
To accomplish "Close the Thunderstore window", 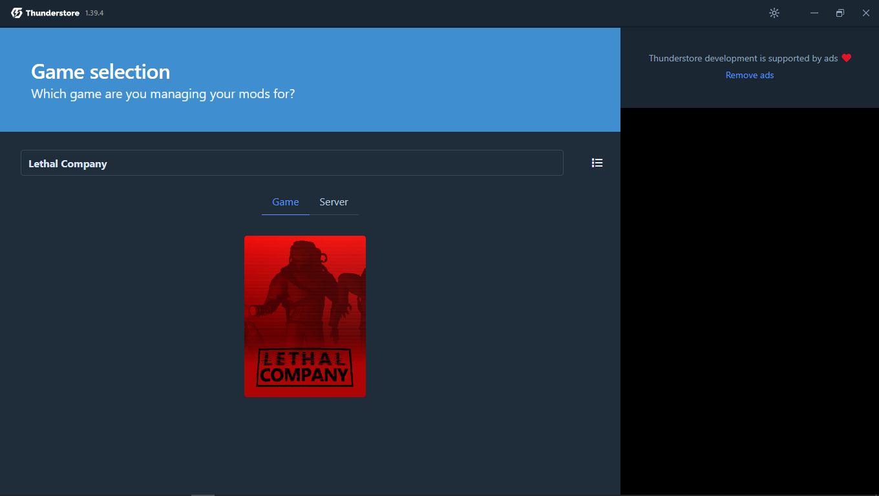I will tap(866, 13).
